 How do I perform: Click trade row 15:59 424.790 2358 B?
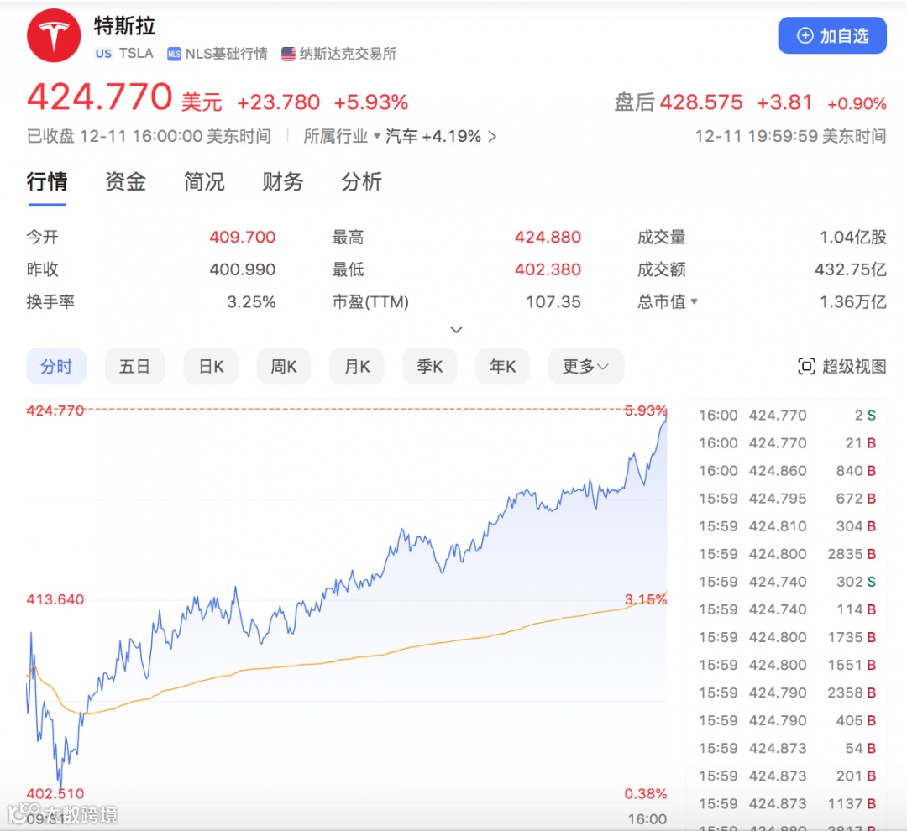(787, 692)
